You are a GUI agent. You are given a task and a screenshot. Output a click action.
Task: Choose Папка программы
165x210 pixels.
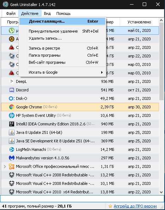62,55
